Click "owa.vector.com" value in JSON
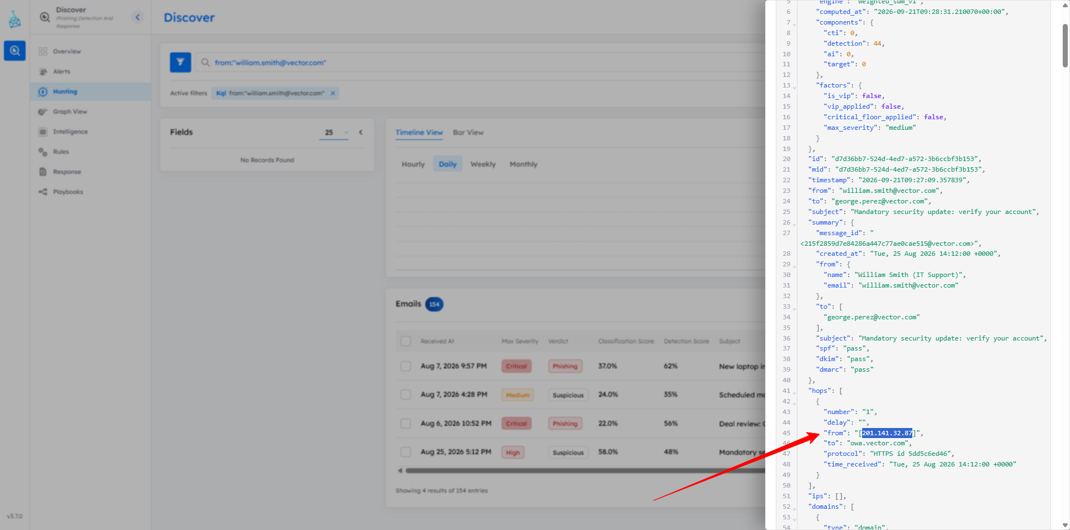This screenshot has height=530, width=1070. coord(877,444)
